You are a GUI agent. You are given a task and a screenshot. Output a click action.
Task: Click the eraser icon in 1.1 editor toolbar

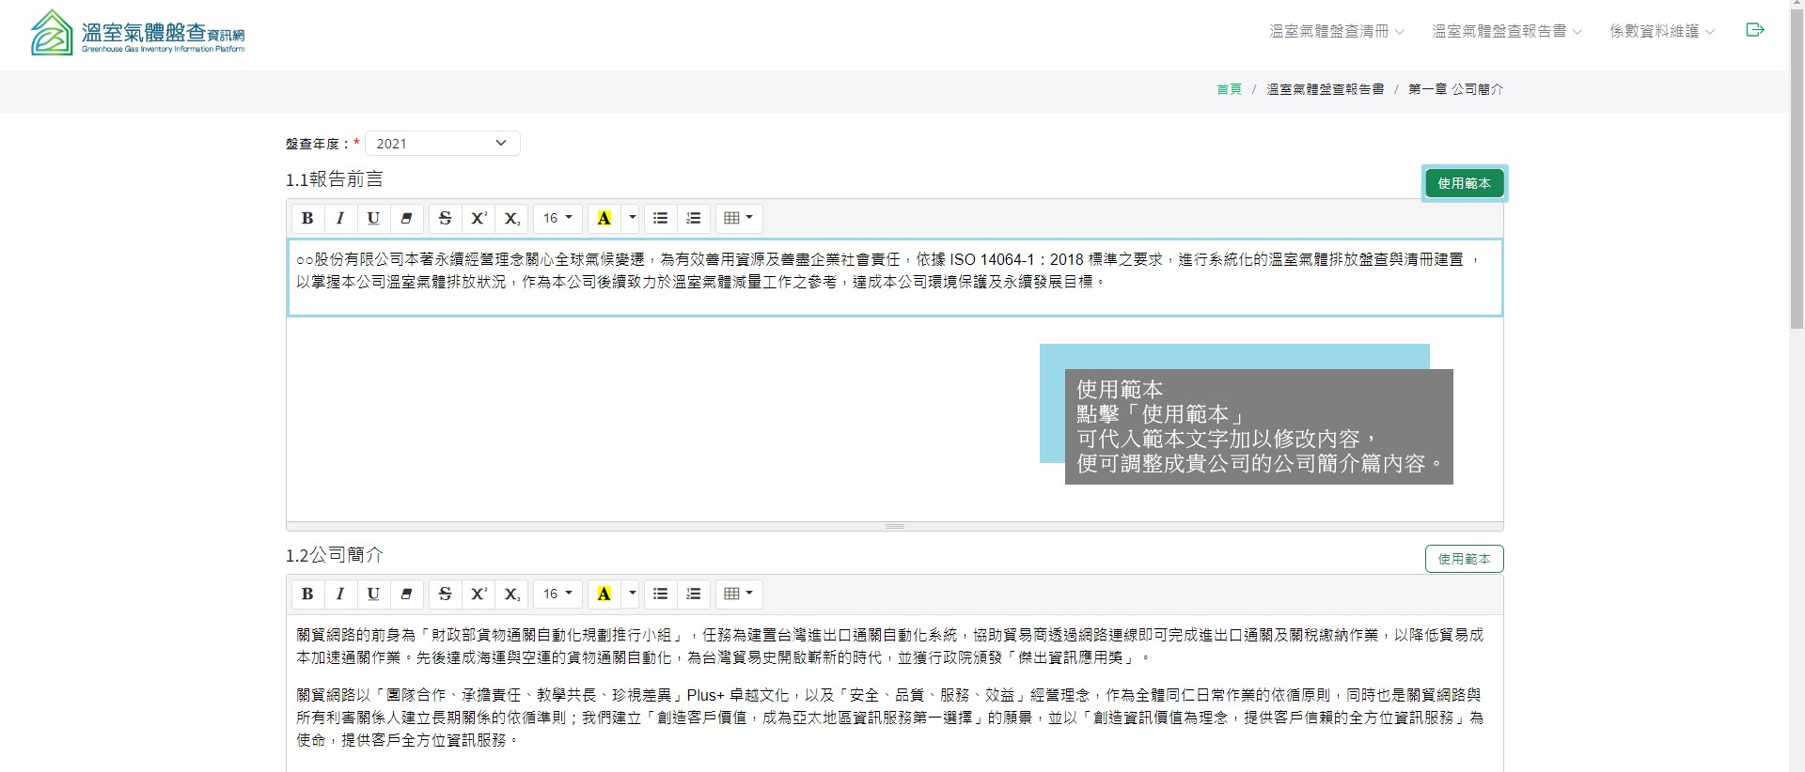[x=406, y=219]
